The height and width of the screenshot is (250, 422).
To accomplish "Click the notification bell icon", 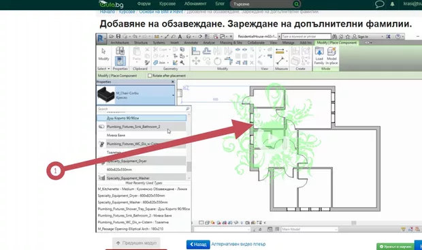I will (393, 4).
